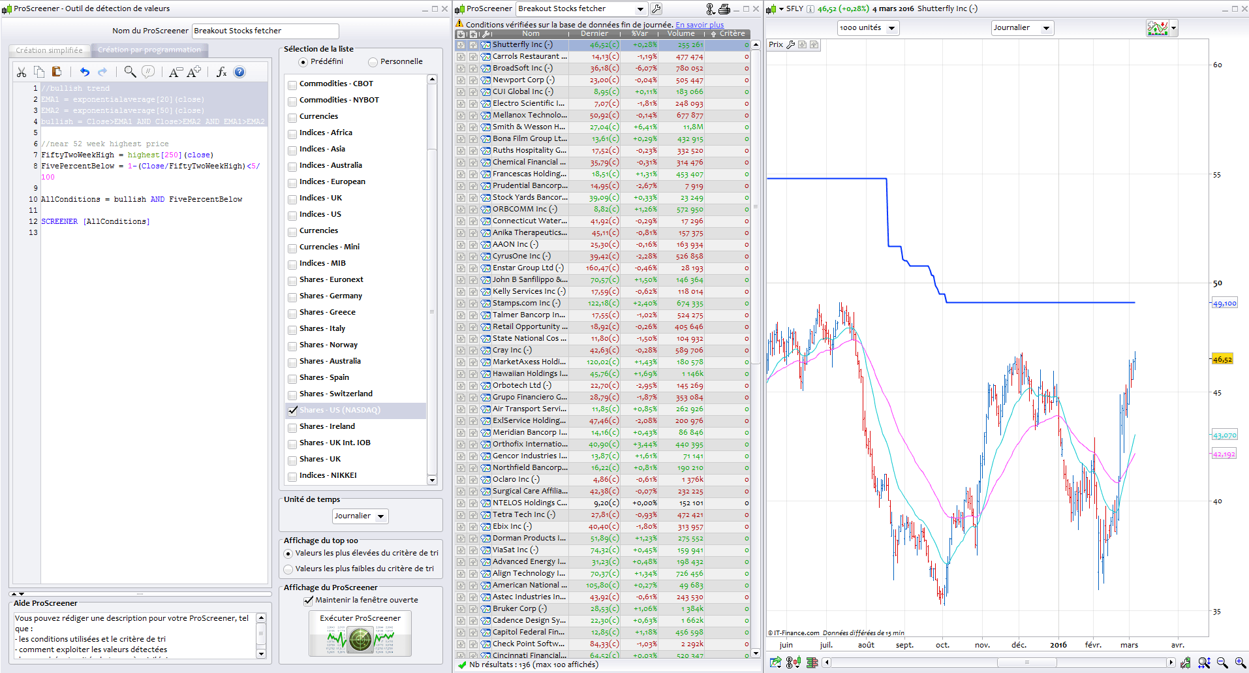
Task: Open the ProScreener selection dropdown
Action: [640, 8]
